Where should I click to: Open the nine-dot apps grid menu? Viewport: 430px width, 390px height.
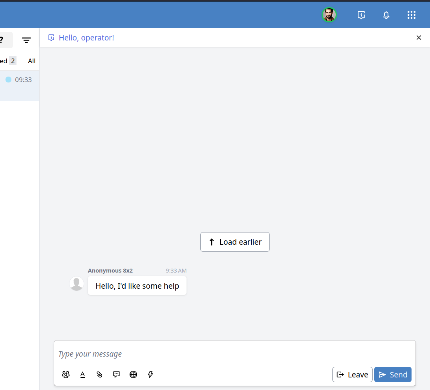411,15
